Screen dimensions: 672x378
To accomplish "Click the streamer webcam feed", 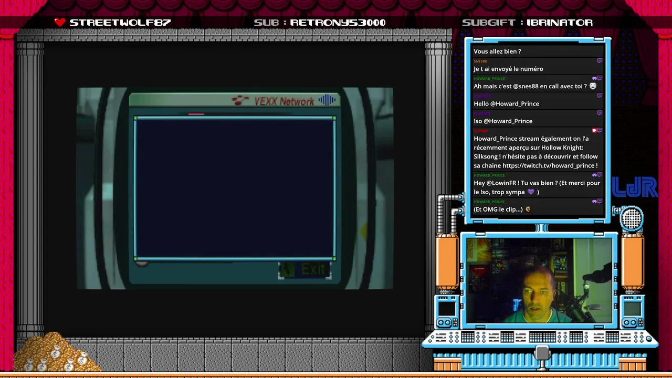I will 538,281.
